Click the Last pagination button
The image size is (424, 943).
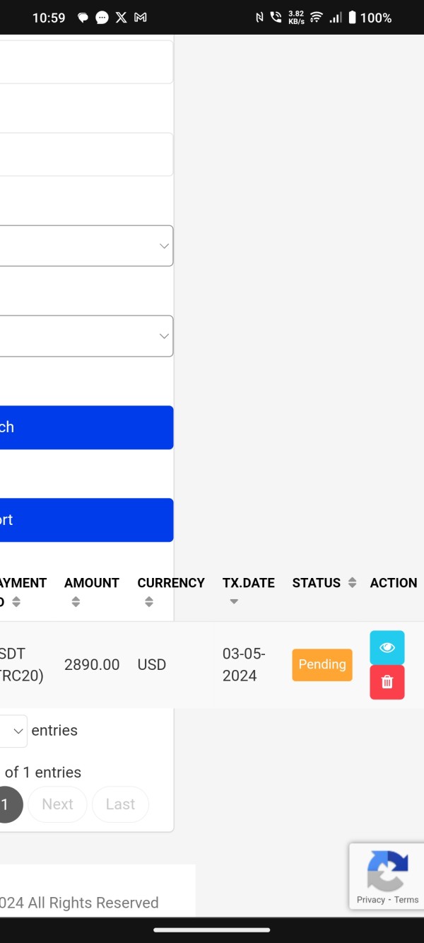coord(120,804)
